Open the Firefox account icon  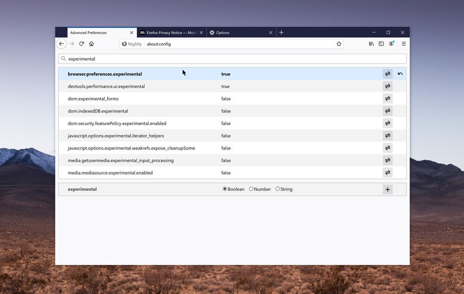pyautogui.click(x=392, y=44)
